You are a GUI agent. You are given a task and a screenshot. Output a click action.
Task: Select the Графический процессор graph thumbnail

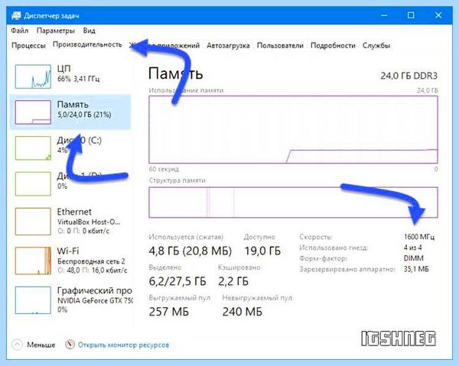click(x=33, y=300)
